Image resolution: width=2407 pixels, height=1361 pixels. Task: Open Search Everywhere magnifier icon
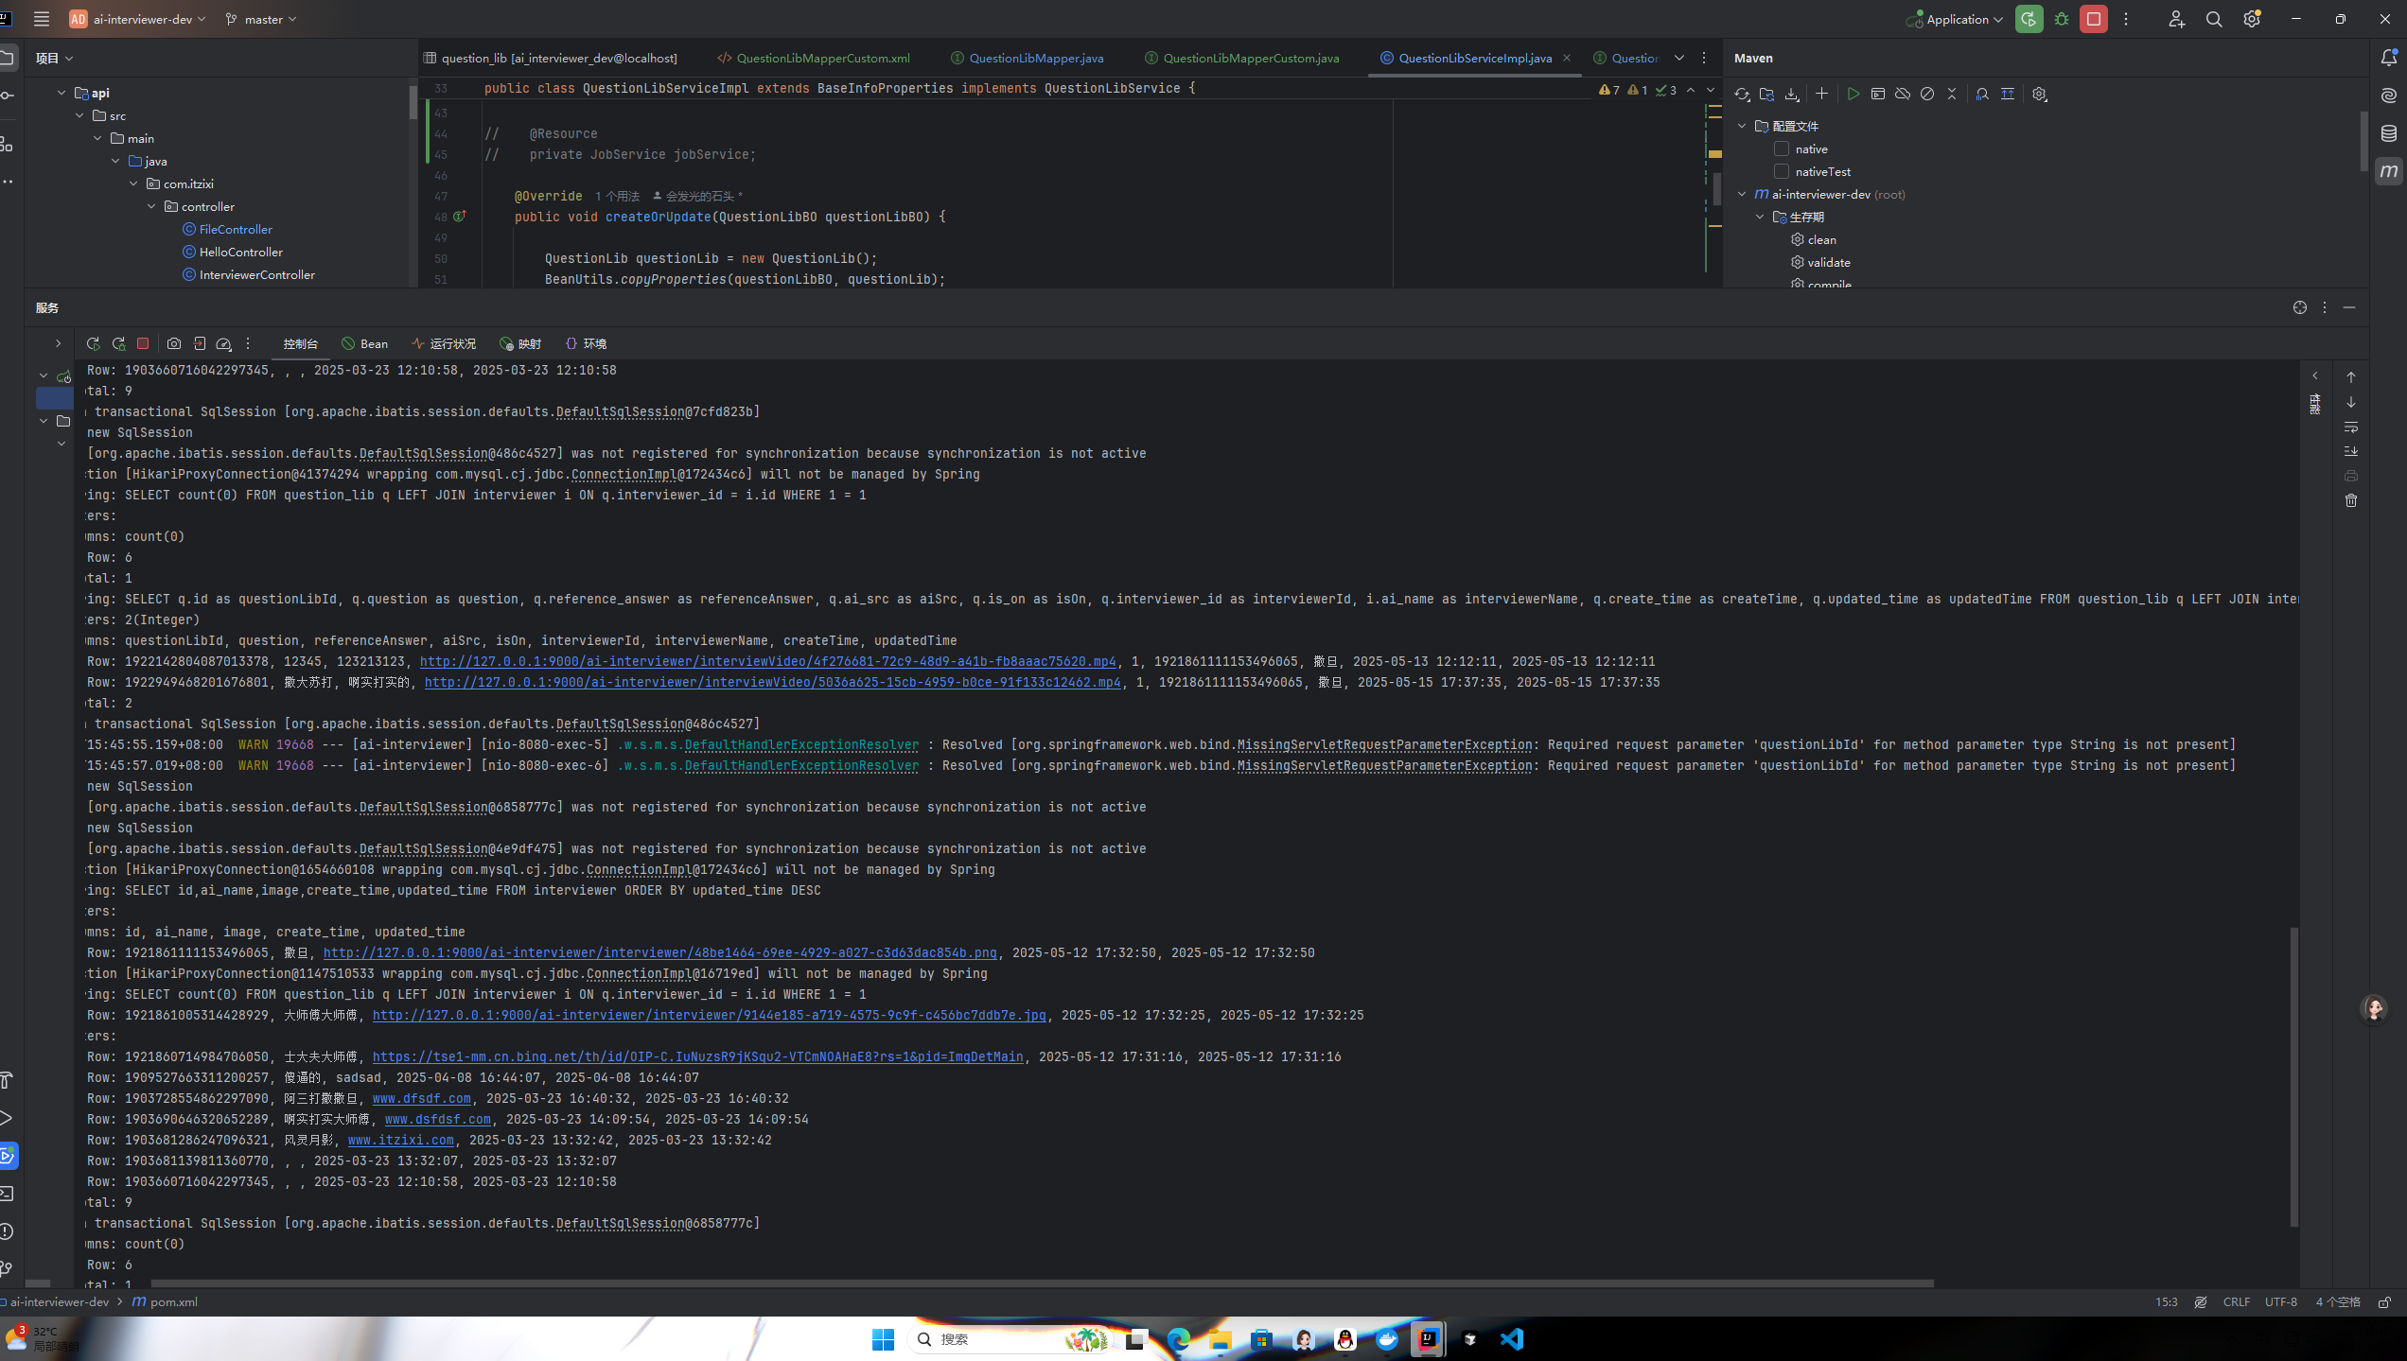pos(2214,19)
